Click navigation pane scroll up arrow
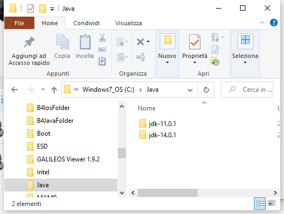Image resolution: width=284 pixels, height=214 pixels. pyautogui.click(x=122, y=106)
